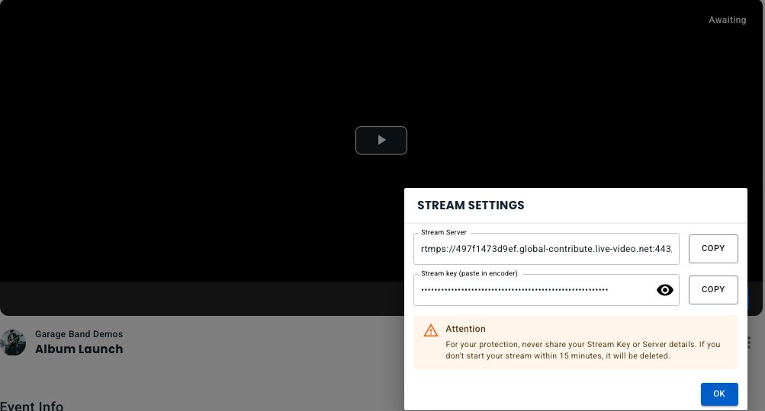Click the Event Info section heading
The height and width of the screenshot is (411, 765).
31,406
